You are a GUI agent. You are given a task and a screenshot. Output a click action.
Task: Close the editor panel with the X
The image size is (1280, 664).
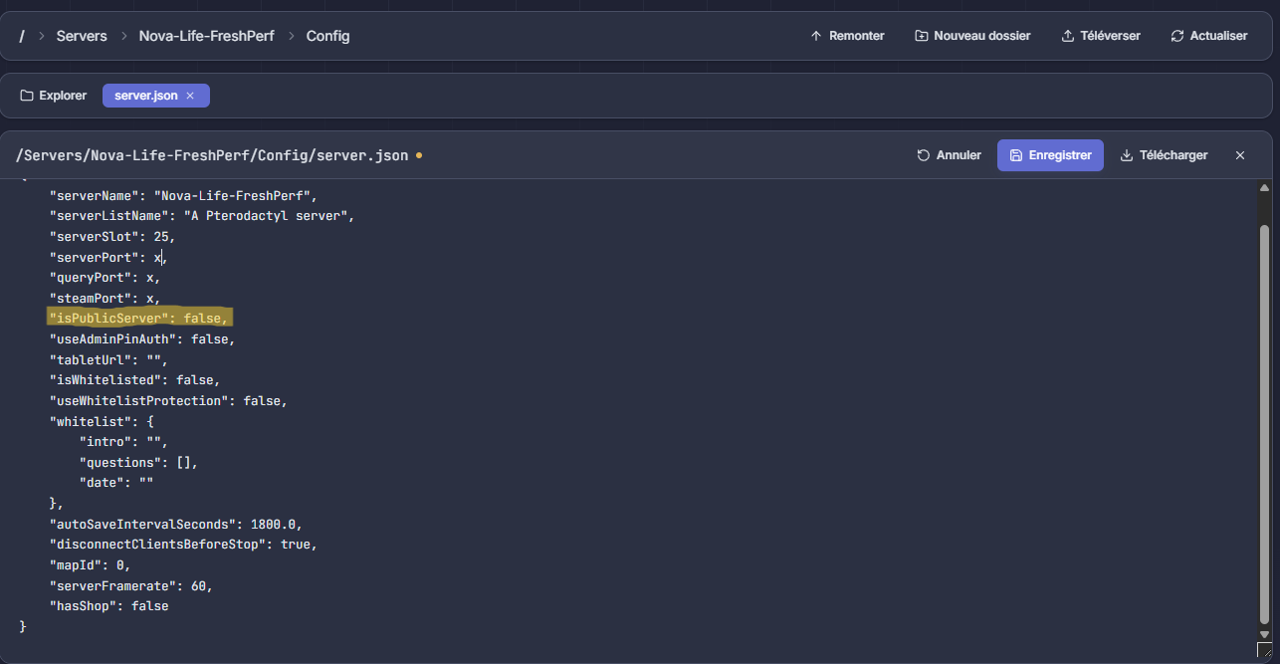(1240, 155)
